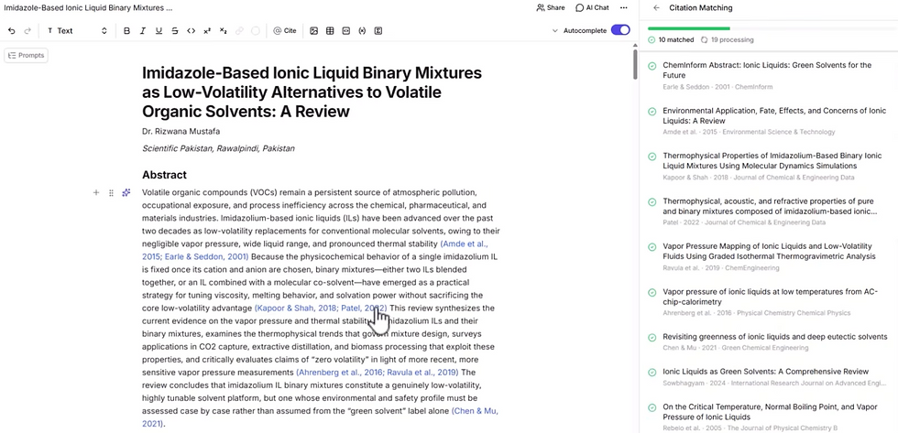
Task: Open AI Chat
Action: tap(592, 8)
